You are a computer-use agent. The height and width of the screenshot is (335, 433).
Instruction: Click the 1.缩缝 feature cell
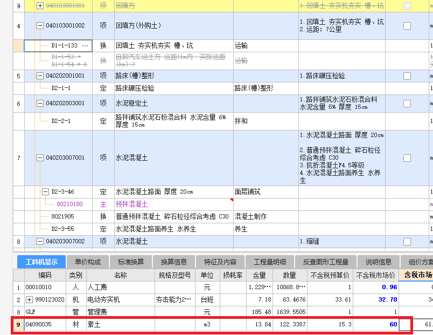[x=342, y=242]
